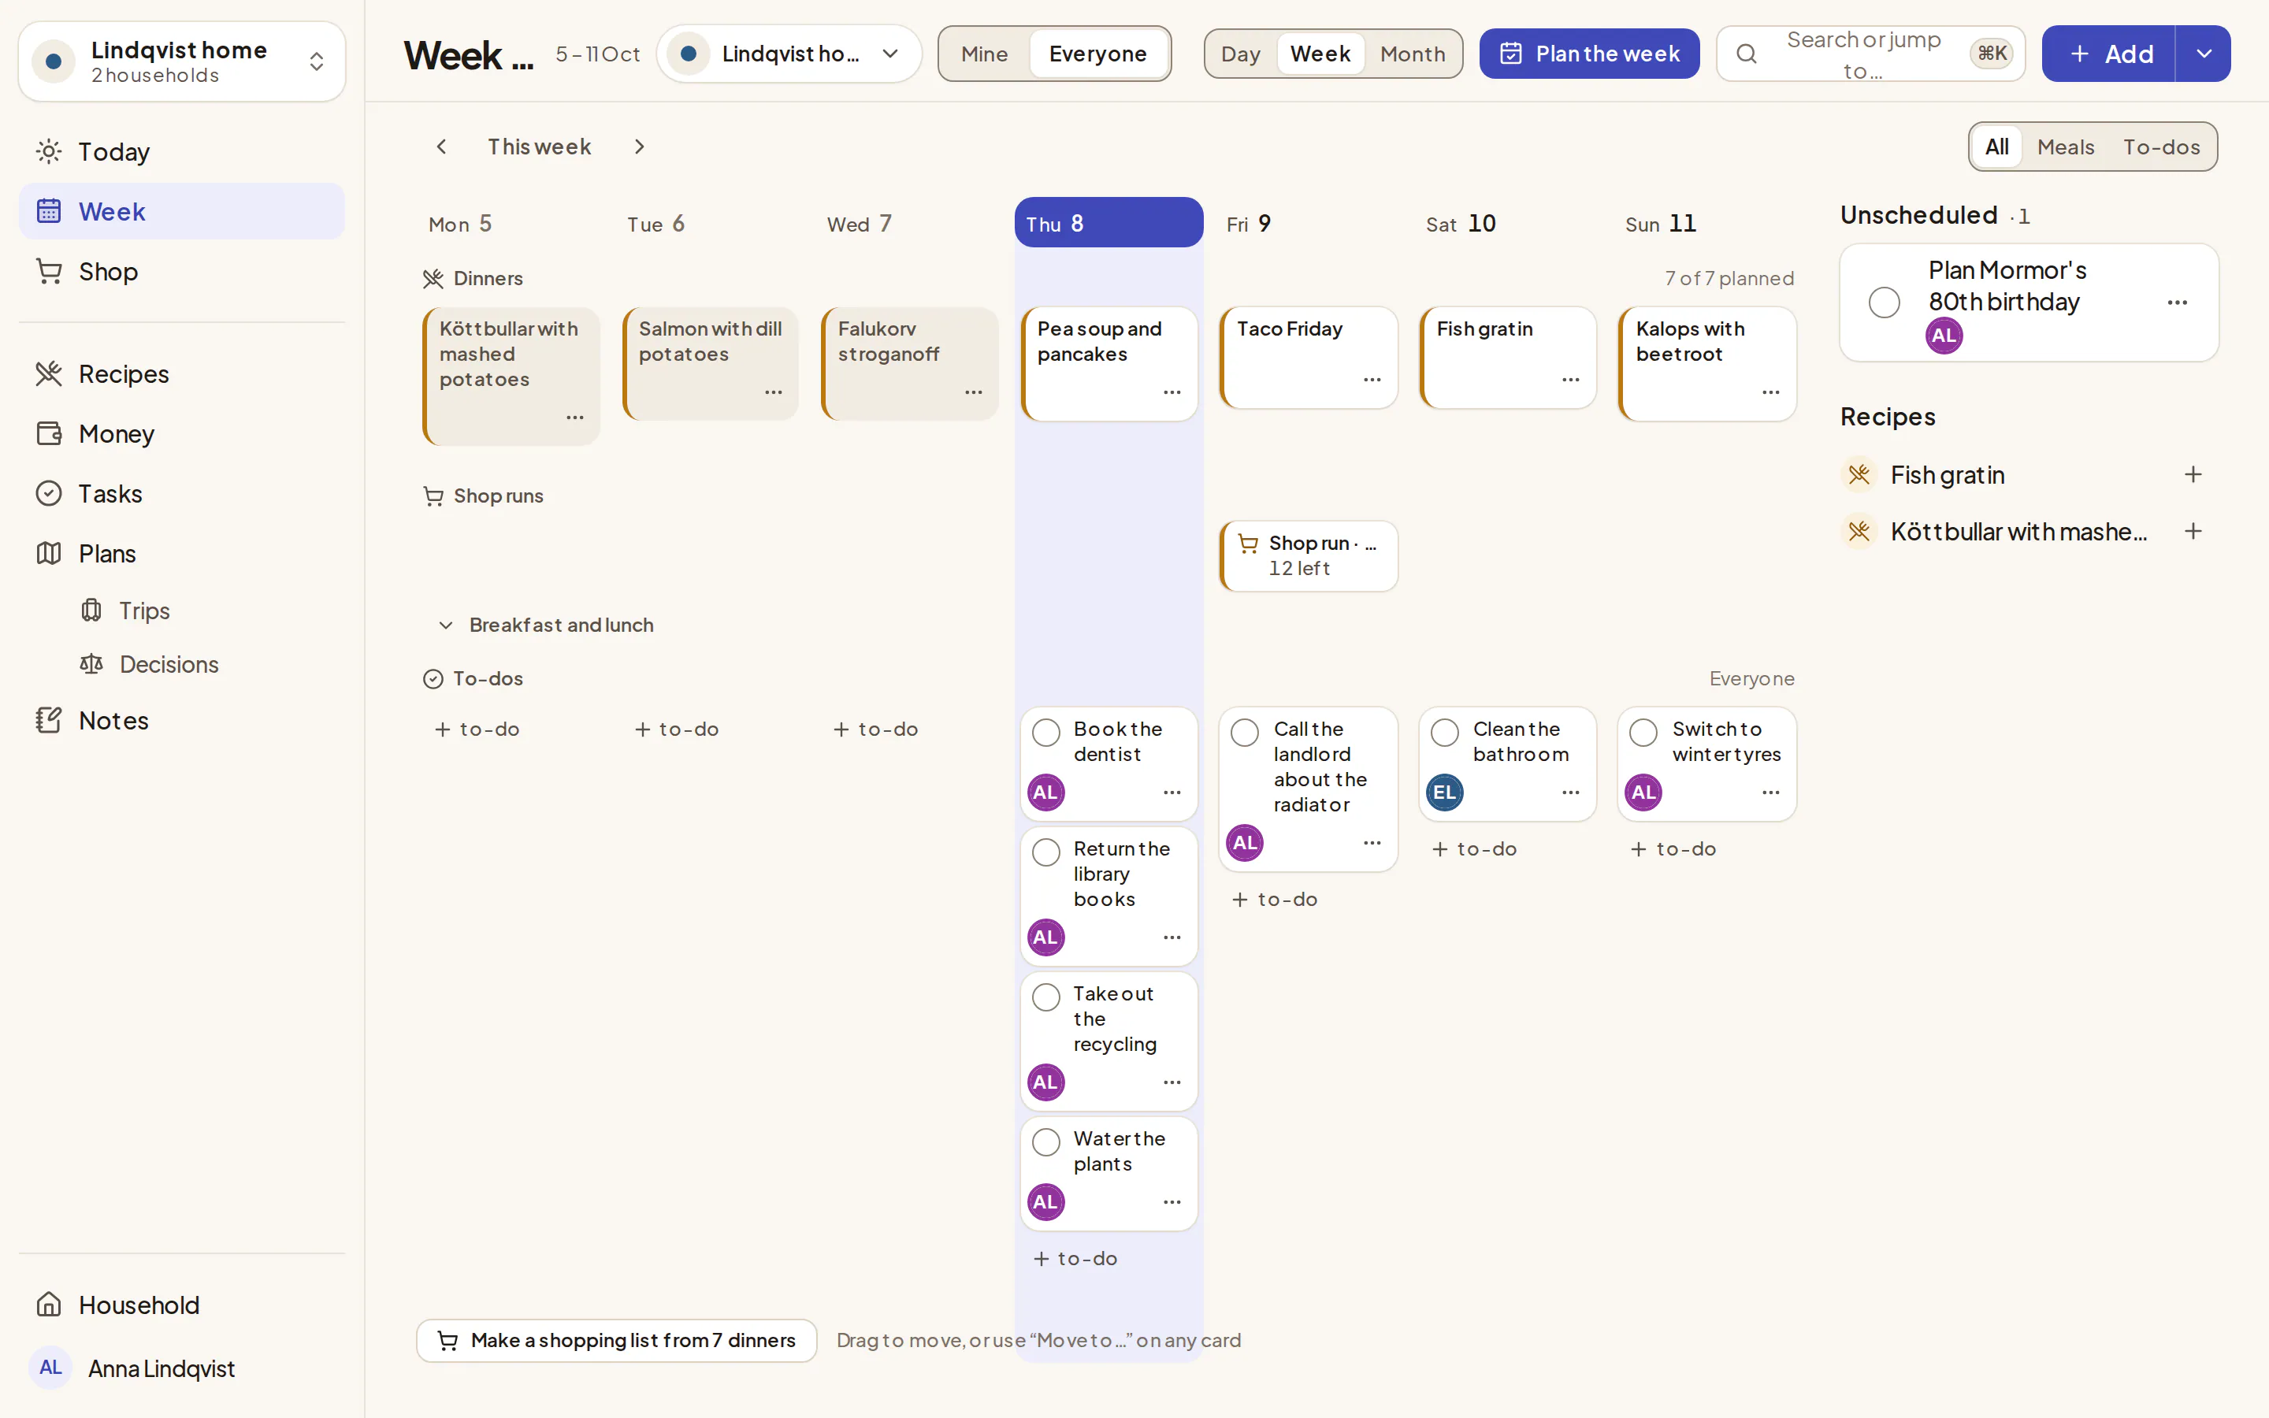Switch filter to Mine
2269x1418 pixels.
(x=985, y=54)
